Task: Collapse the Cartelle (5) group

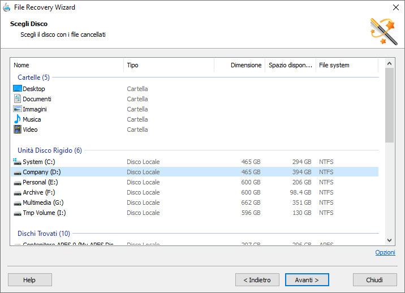Action: click(x=33, y=77)
